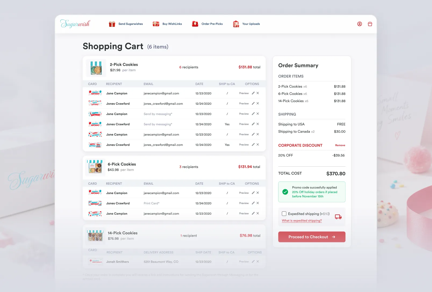Click the 14-Pick Cookies product thumbnail

coord(95,236)
